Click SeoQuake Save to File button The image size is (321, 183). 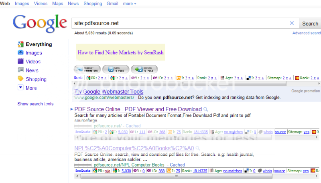(116, 69)
